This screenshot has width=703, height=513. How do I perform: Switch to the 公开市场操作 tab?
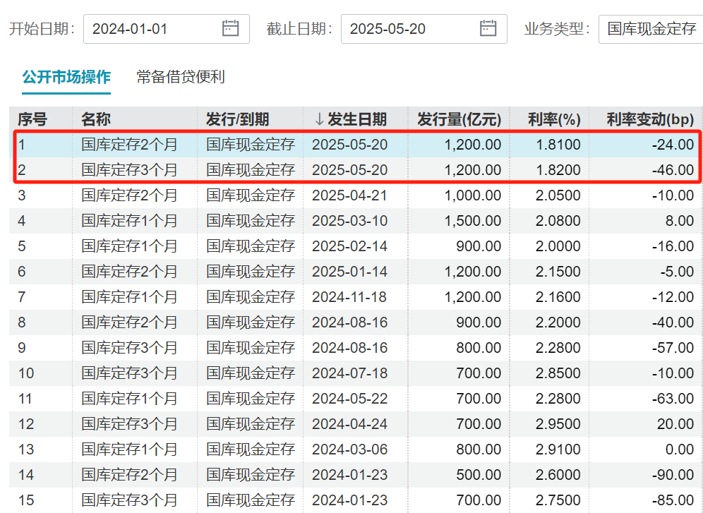(66, 77)
